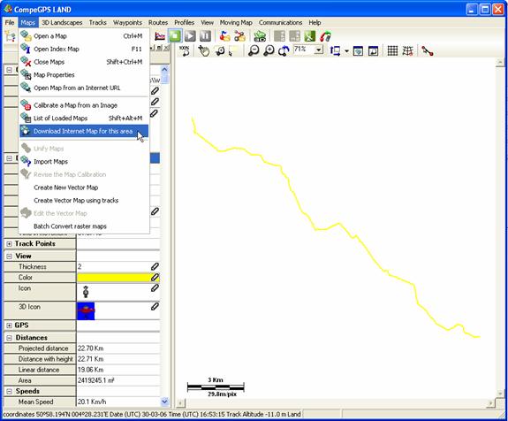Viewport: 508px width, 421px height.
Task: Click the map window icon left of the arrow window icon
Action: click(358, 51)
